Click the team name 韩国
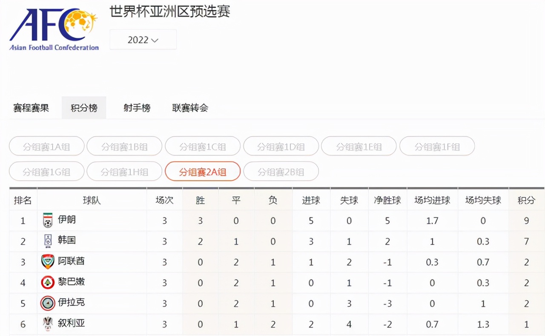Screen dimensions: 545x336 pos(67,240)
